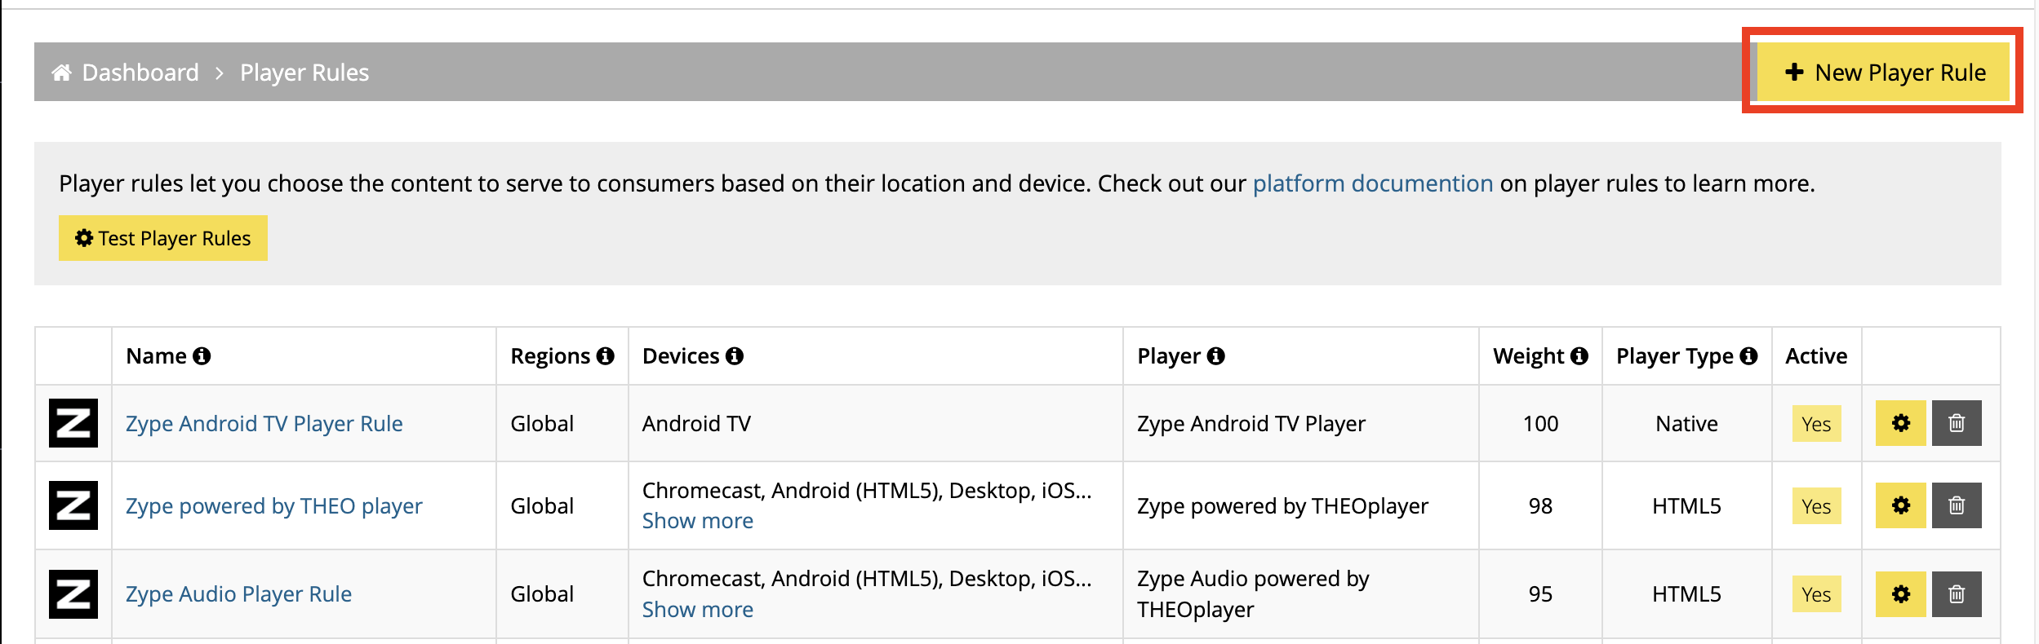Screen dimensions: 2039x644
Task: Delete Zype Android TV Player Rule via trash
Action: [1957, 423]
